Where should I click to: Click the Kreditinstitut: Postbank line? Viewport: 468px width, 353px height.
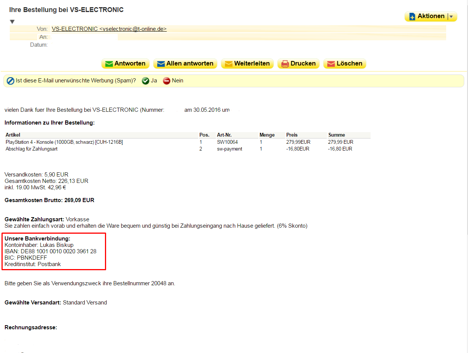(33, 264)
